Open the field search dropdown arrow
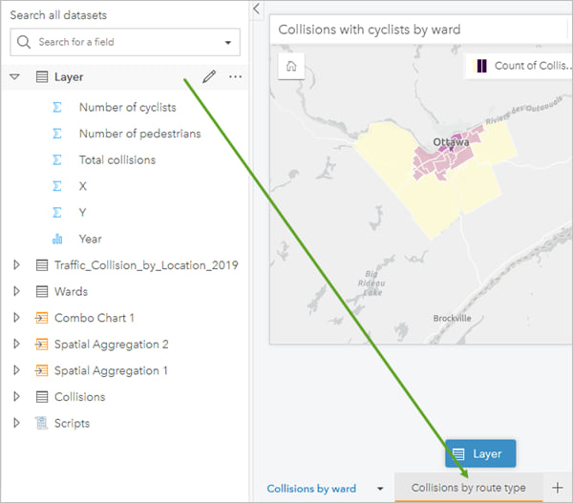The image size is (573, 503). (x=227, y=43)
